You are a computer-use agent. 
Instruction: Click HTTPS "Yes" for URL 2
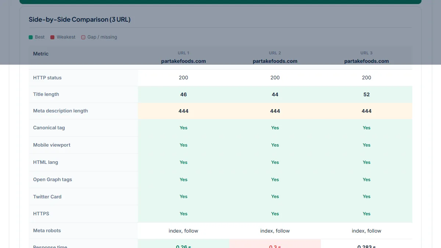[275, 214]
